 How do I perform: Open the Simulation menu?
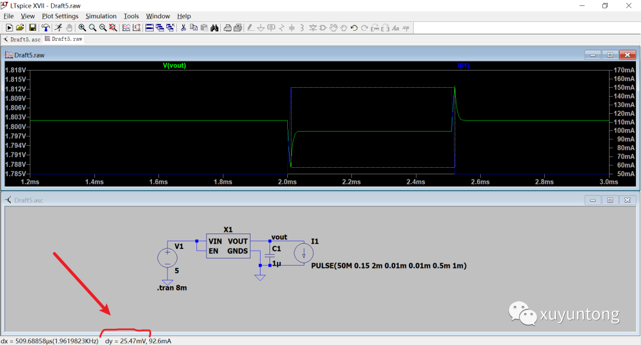[x=101, y=16]
